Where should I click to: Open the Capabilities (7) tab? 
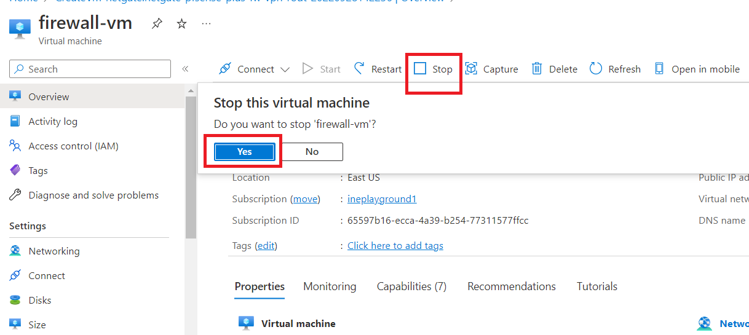coord(411,286)
